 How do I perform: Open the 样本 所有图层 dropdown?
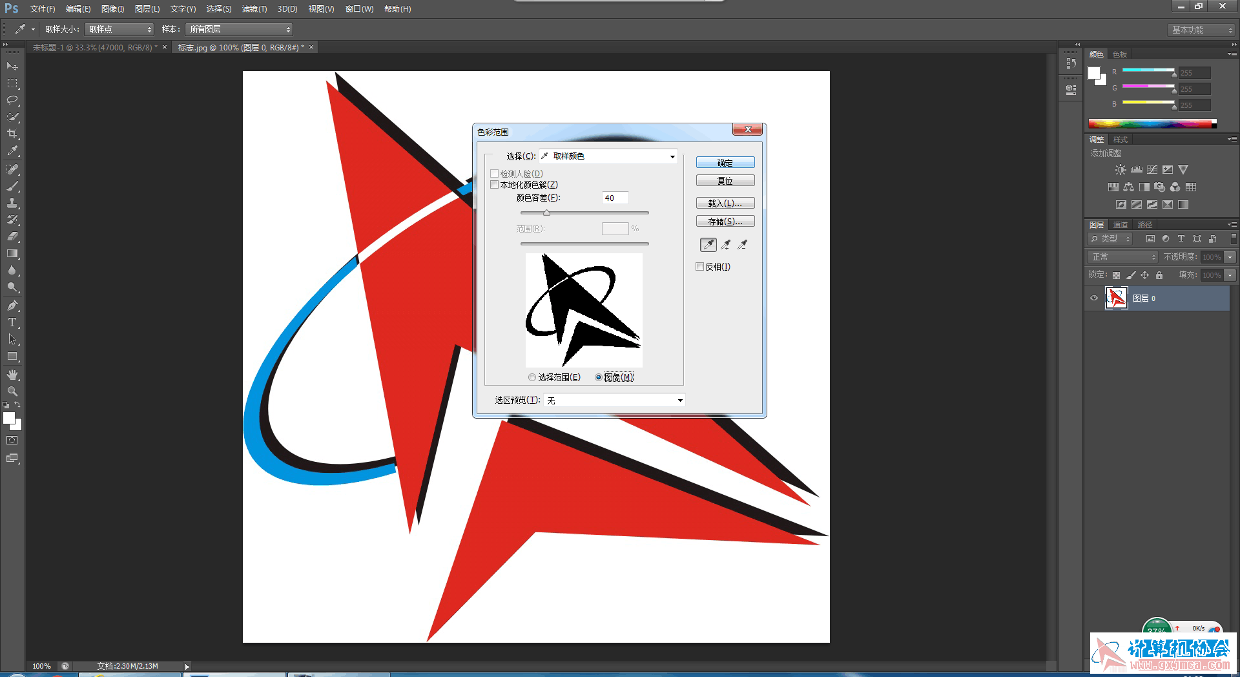click(239, 29)
